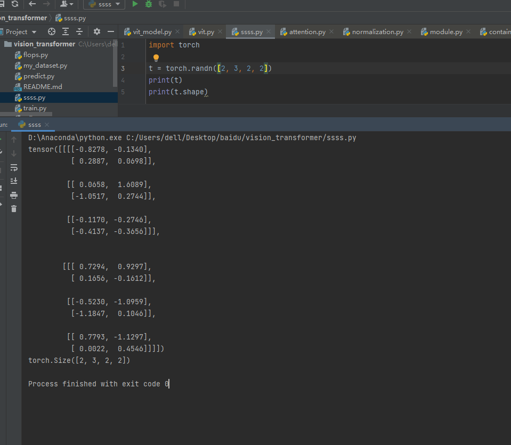This screenshot has width=511, height=445.
Task: Click the down arrow in Run panel sidebar
Action: (x=14, y=153)
